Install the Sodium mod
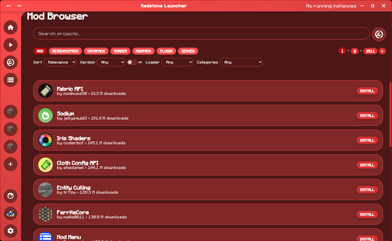 [367, 116]
